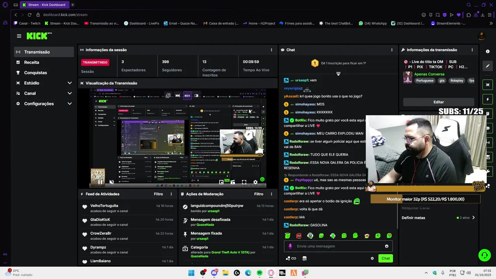
Task: Open the emoji picker in chat input
Action: (x=386, y=246)
